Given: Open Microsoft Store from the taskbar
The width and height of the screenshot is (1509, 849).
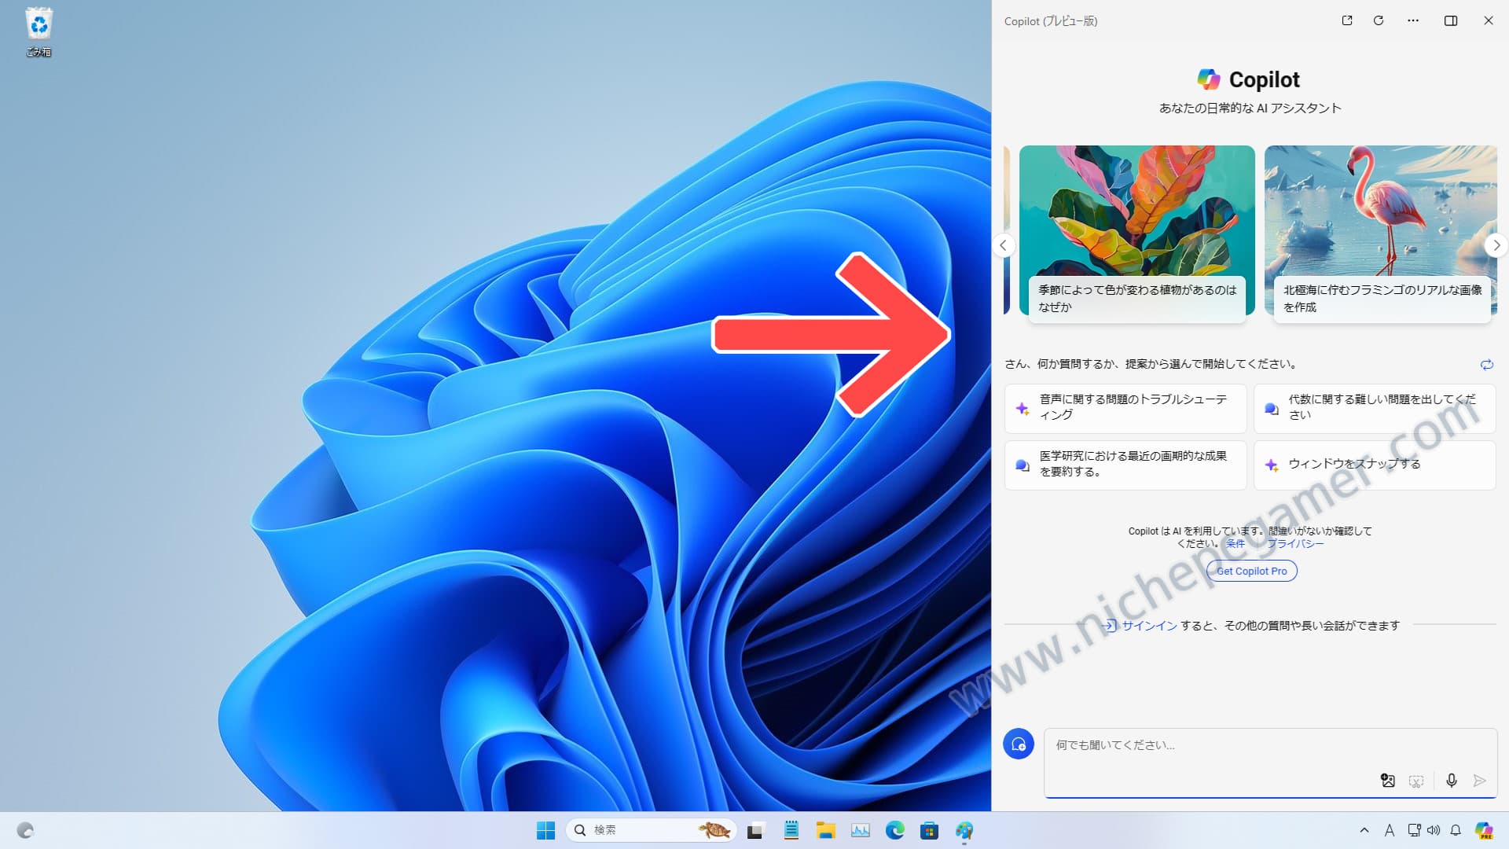Looking at the screenshot, I should coord(930,830).
